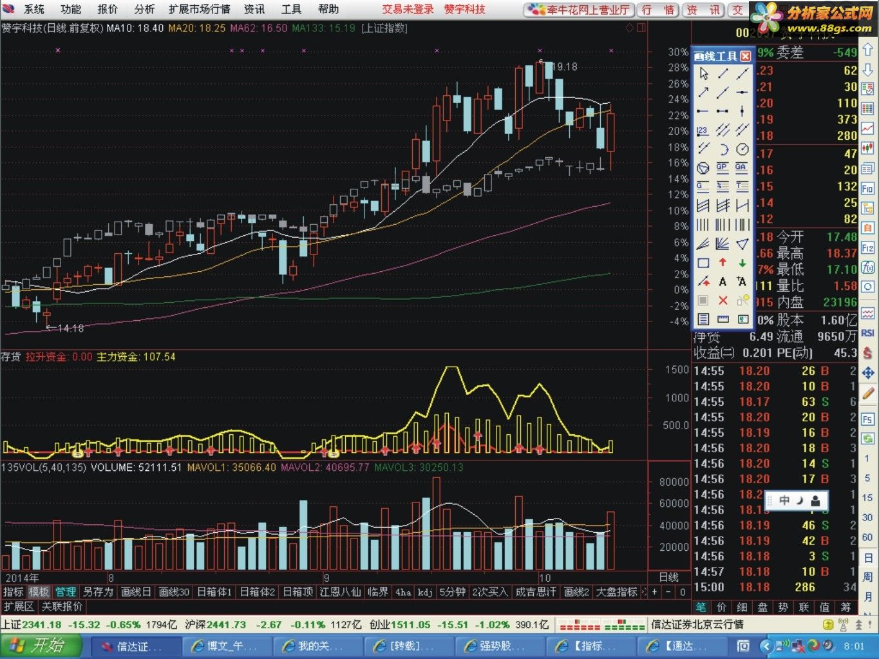Select the rectangle drawing tool
The image size is (879, 659).
703,263
